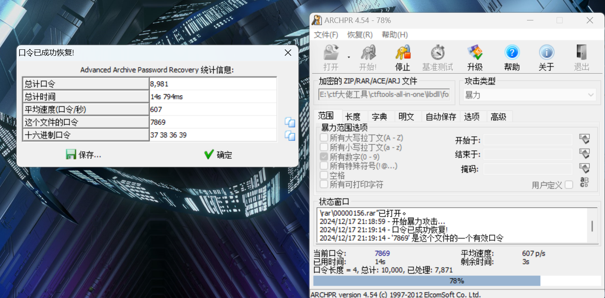Click the recovered password 7869 cell

point(213,122)
